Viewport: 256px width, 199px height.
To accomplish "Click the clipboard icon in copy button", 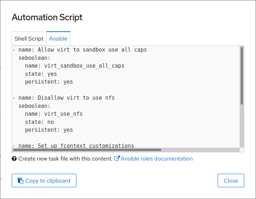I will click(21, 180).
